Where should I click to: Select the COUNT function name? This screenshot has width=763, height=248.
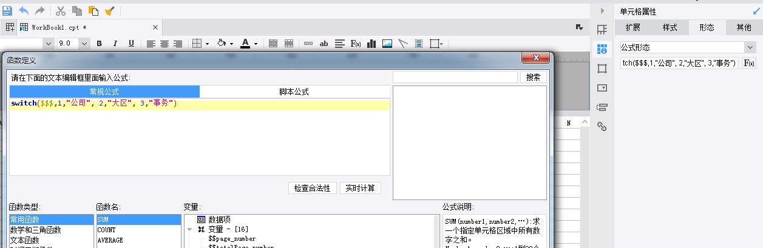click(x=138, y=230)
